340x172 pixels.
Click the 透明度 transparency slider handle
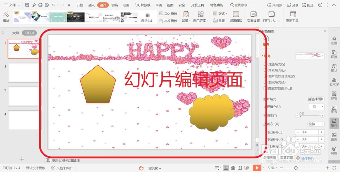click(x=301, y=116)
